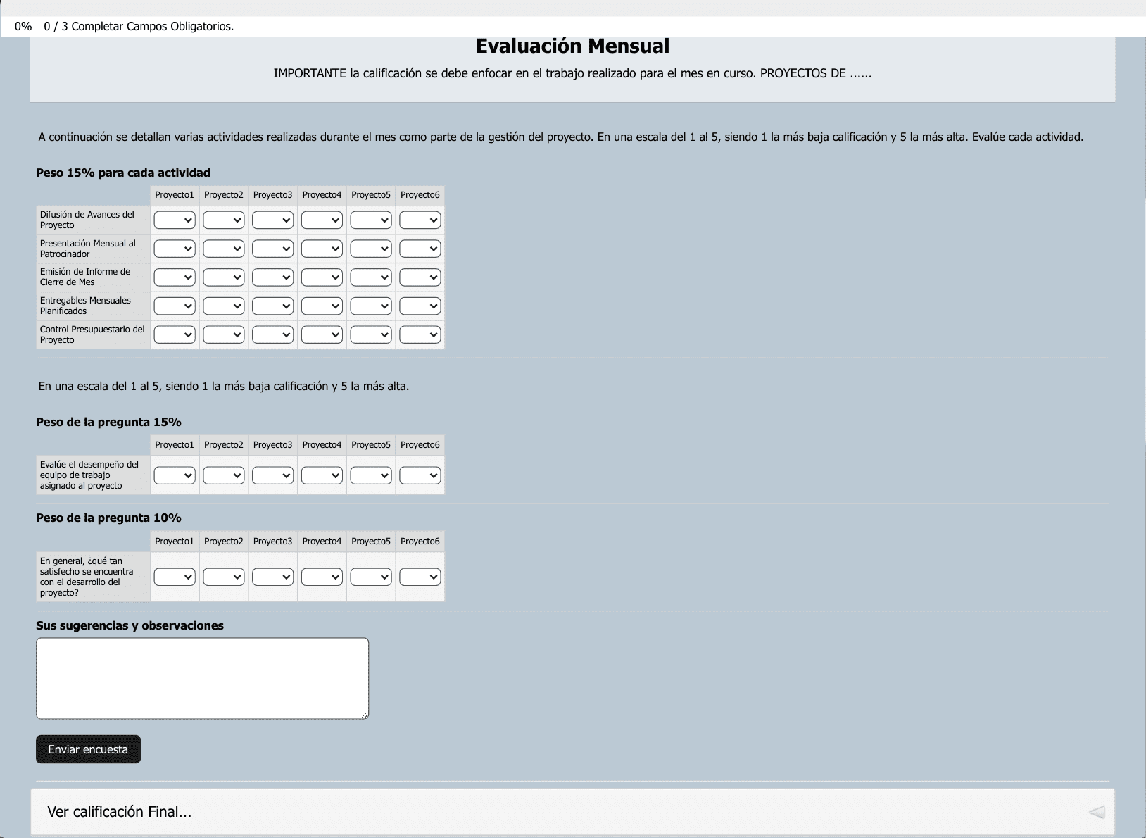Set Proyecto1 satisfaction with desarrollo del proyecto
The width and height of the screenshot is (1146, 838).
[175, 577]
